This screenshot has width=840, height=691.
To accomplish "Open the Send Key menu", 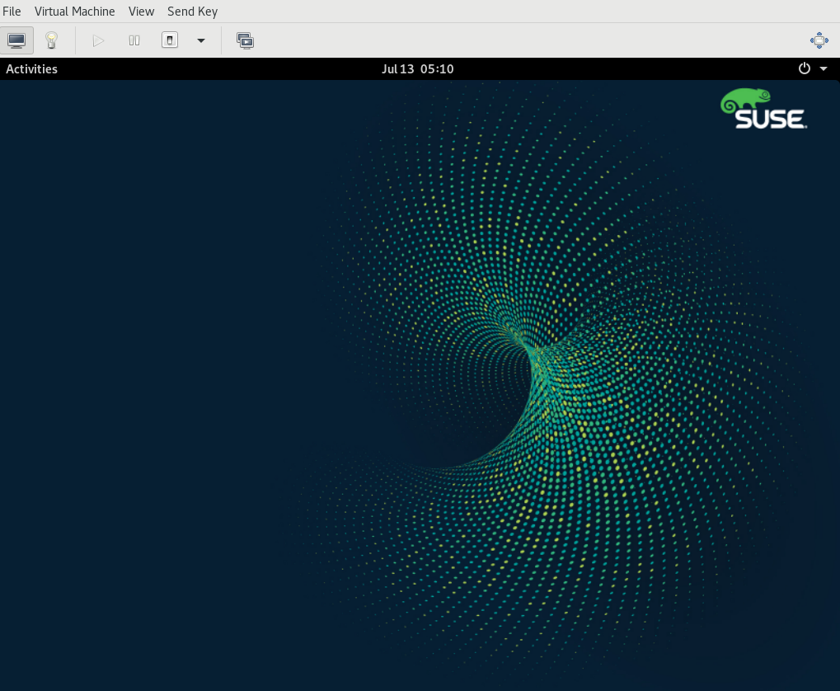I will click(x=192, y=12).
